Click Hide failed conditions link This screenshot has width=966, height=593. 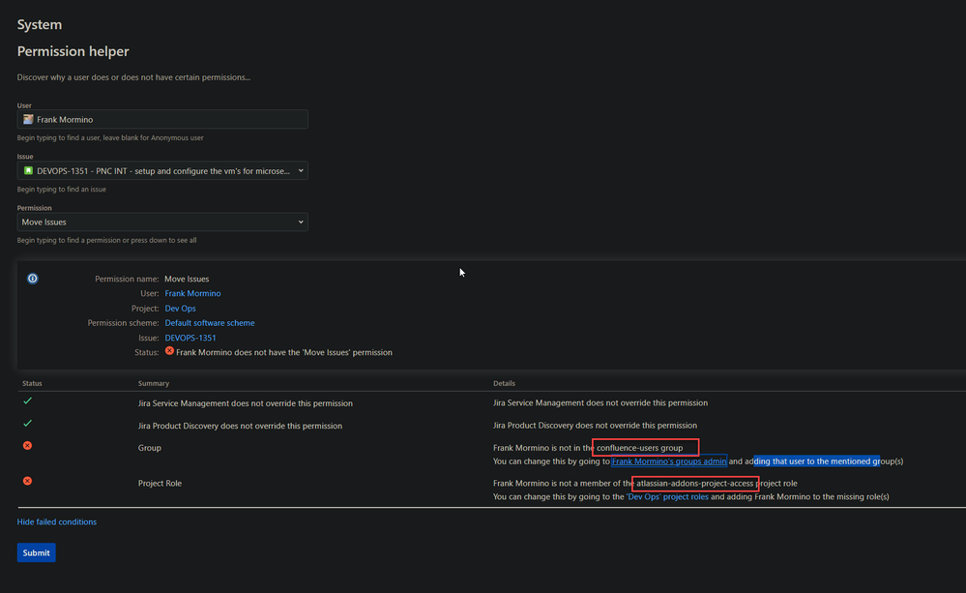tap(57, 522)
